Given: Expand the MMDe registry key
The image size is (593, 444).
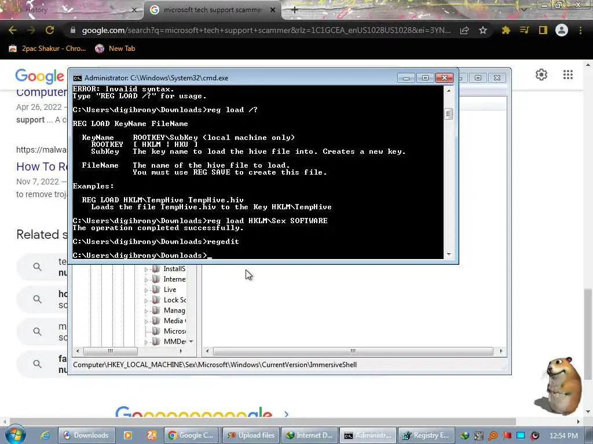Looking at the screenshot, I should click(x=146, y=342).
